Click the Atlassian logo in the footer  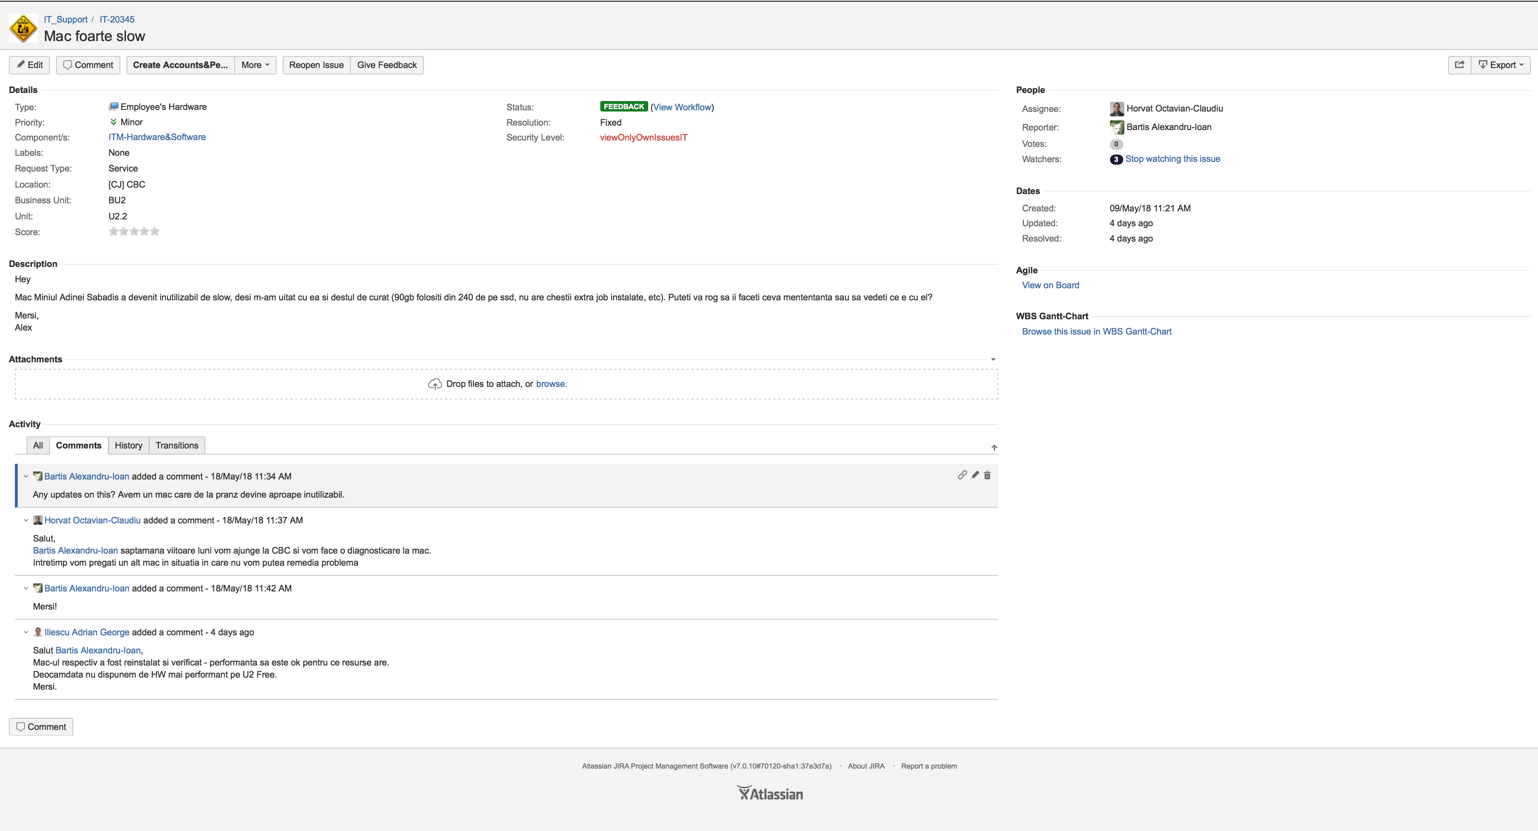769,794
